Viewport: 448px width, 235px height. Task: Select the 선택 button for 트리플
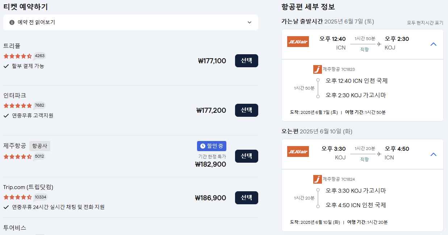pos(246,61)
